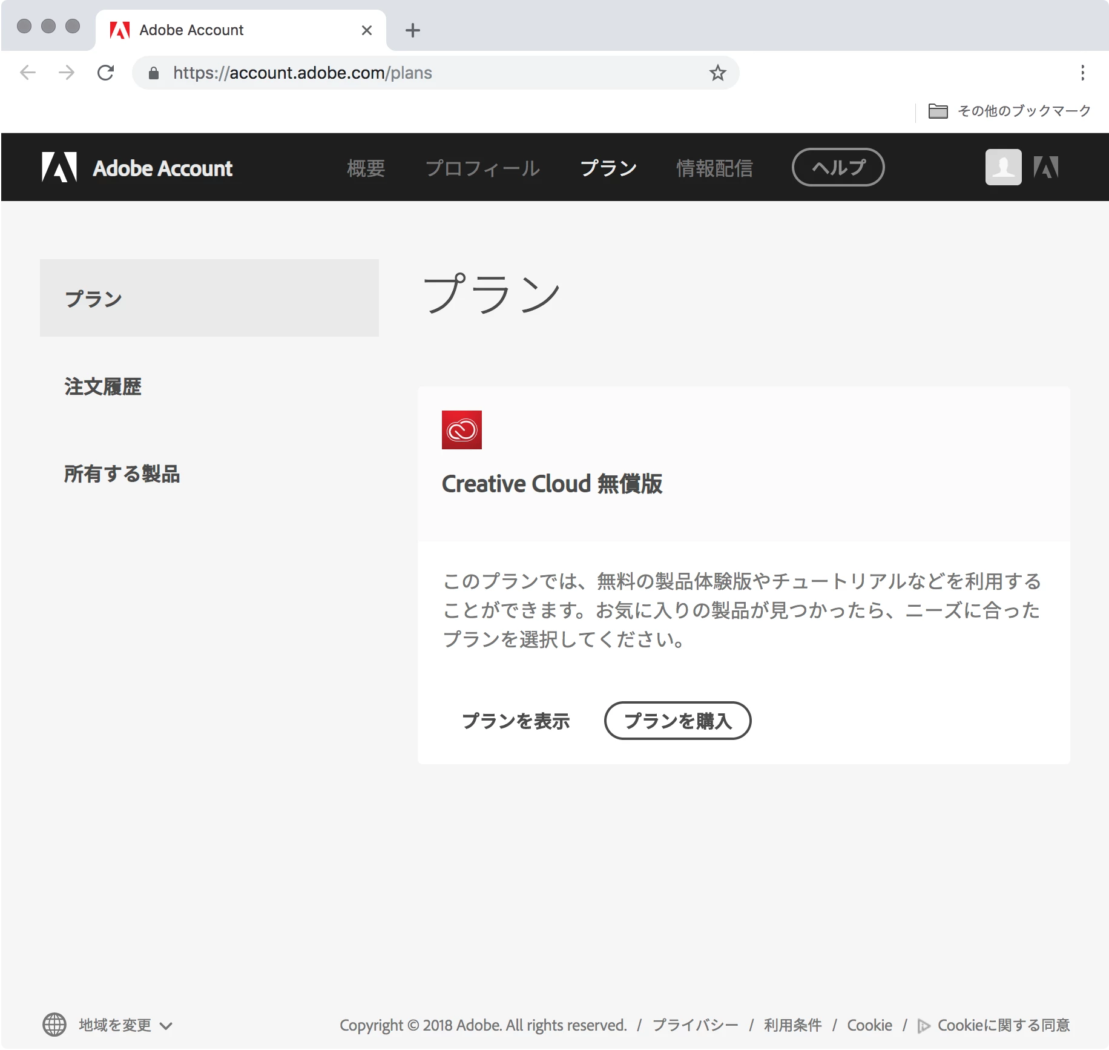Click the Adobe apps icon beside the avatar

pyautogui.click(x=1046, y=167)
